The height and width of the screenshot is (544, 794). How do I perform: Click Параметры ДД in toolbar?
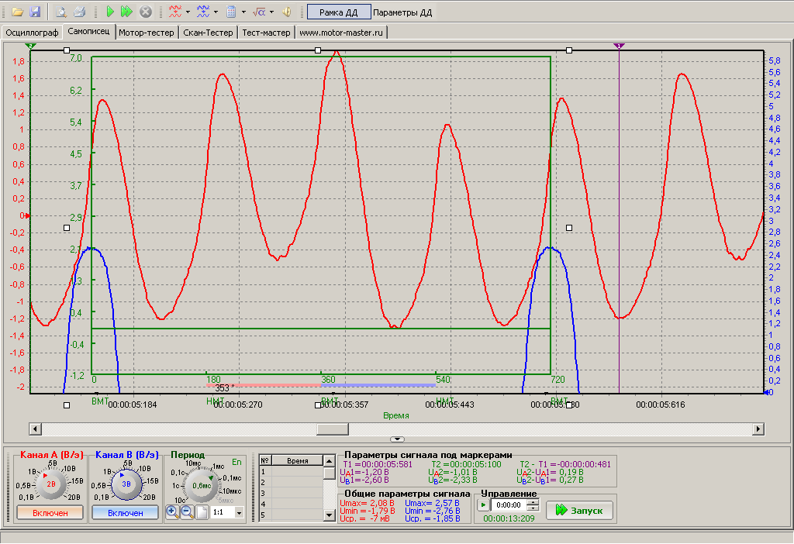(402, 12)
